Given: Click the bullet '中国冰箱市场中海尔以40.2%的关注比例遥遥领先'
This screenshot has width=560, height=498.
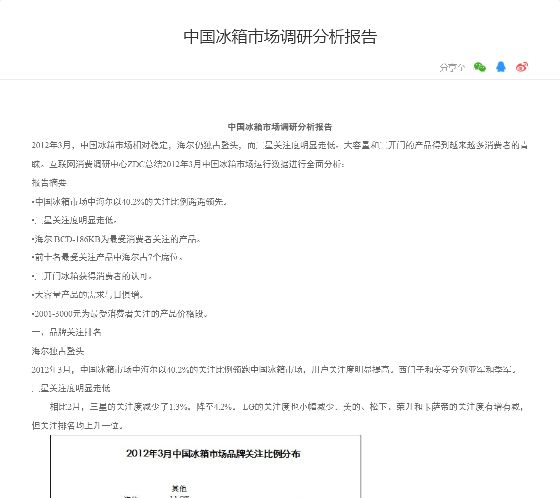Looking at the screenshot, I should [x=129, y=202].
